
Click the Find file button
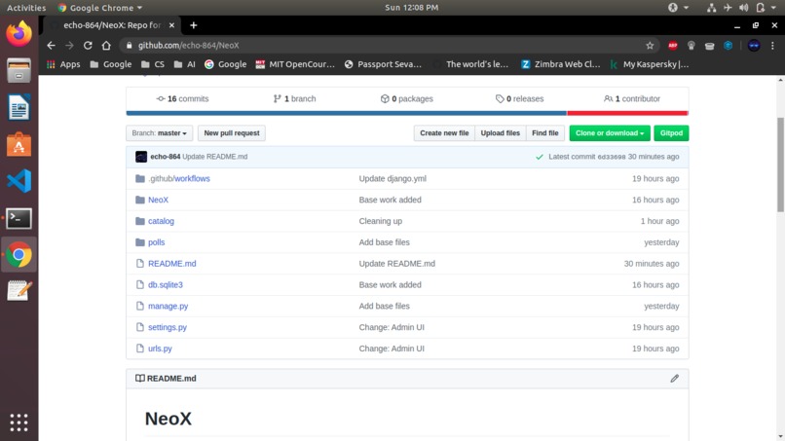(x=544, y=133)
